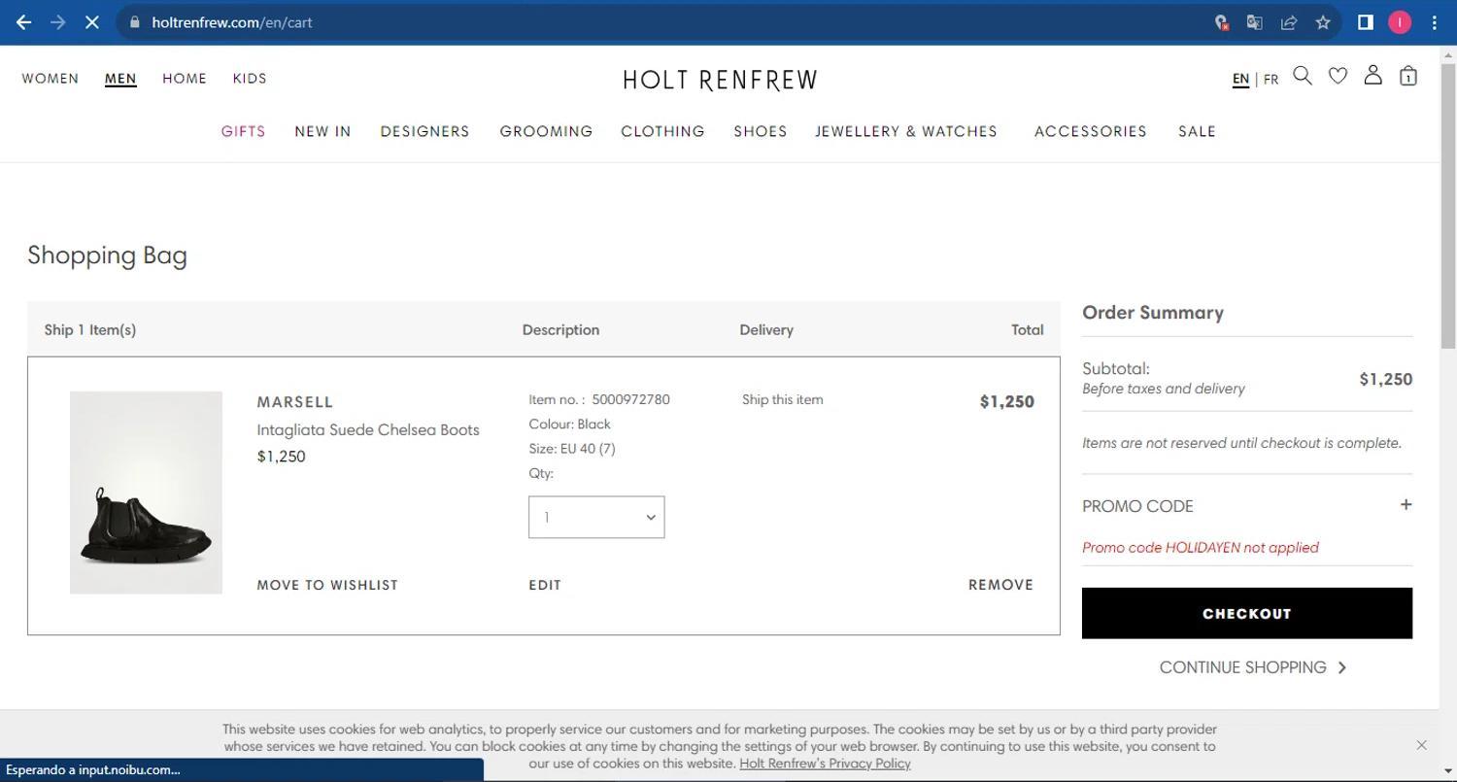
Task: Click the 'Size: EU 40 (7)' text
Action: pos(572,449)
